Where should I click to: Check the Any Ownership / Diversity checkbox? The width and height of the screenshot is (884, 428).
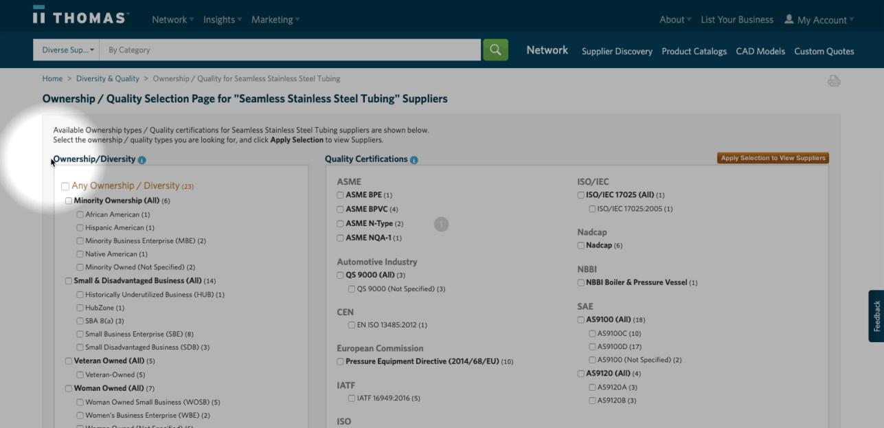pyautogui.click(x=65, y=186)
